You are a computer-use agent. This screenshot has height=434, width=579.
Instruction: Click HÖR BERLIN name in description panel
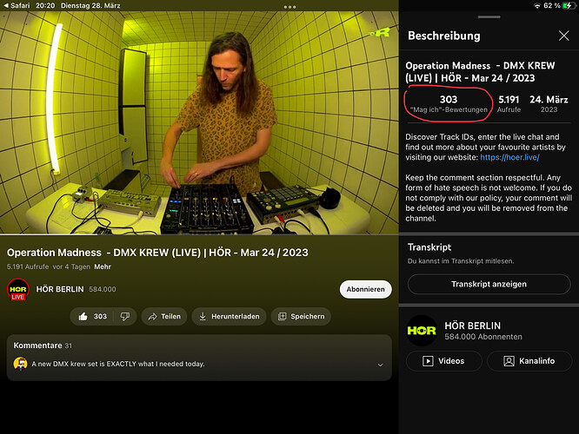pos(473,325)
